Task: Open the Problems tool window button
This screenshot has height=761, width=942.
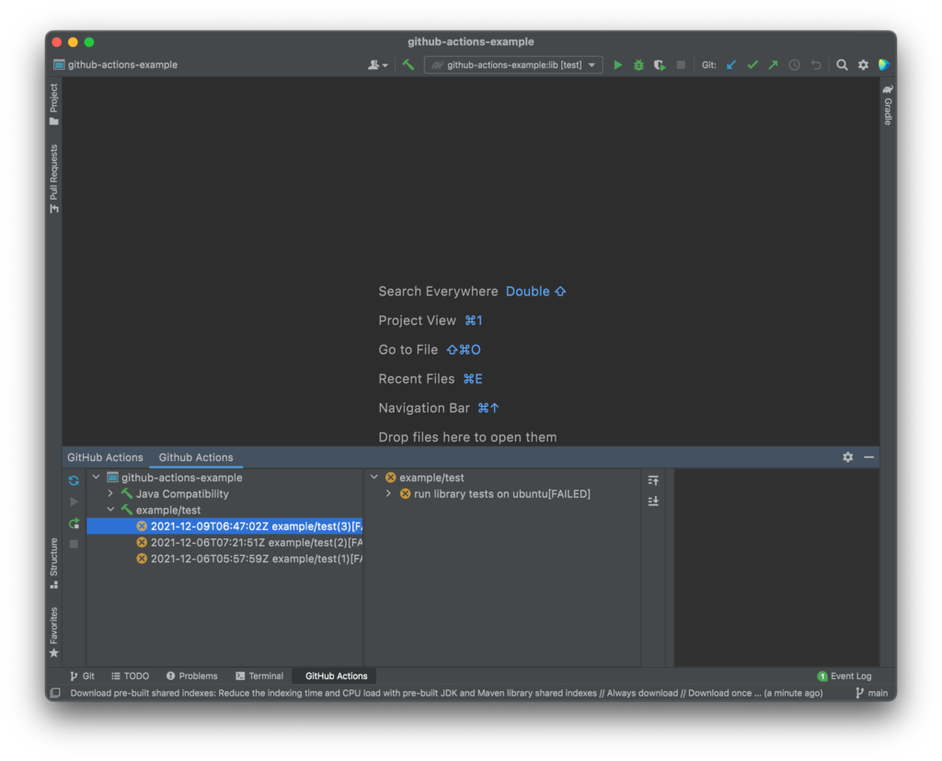Action: (191, 675)
